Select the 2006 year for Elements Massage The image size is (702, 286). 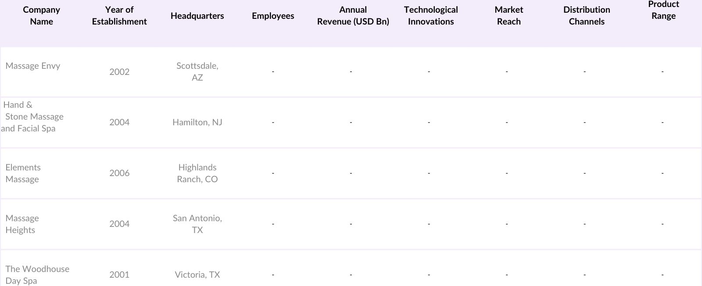pyautogui.click(x=119, y=173)
